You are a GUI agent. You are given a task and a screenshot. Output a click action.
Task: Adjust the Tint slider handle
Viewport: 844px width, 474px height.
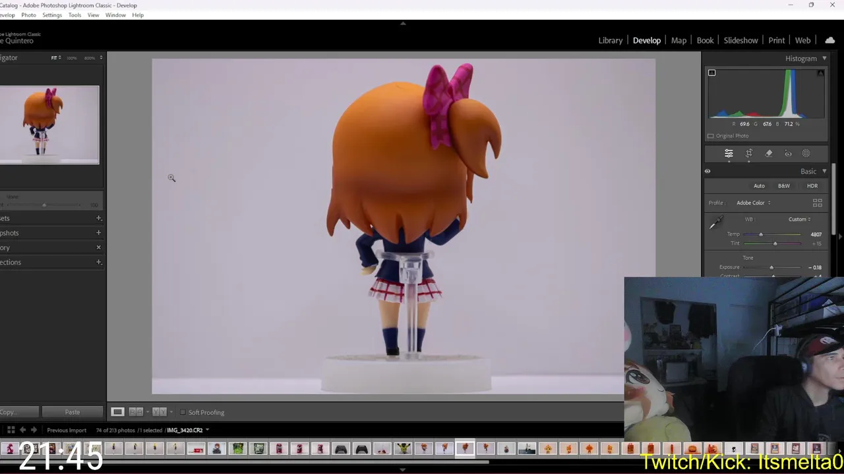[x=775, y=244]
